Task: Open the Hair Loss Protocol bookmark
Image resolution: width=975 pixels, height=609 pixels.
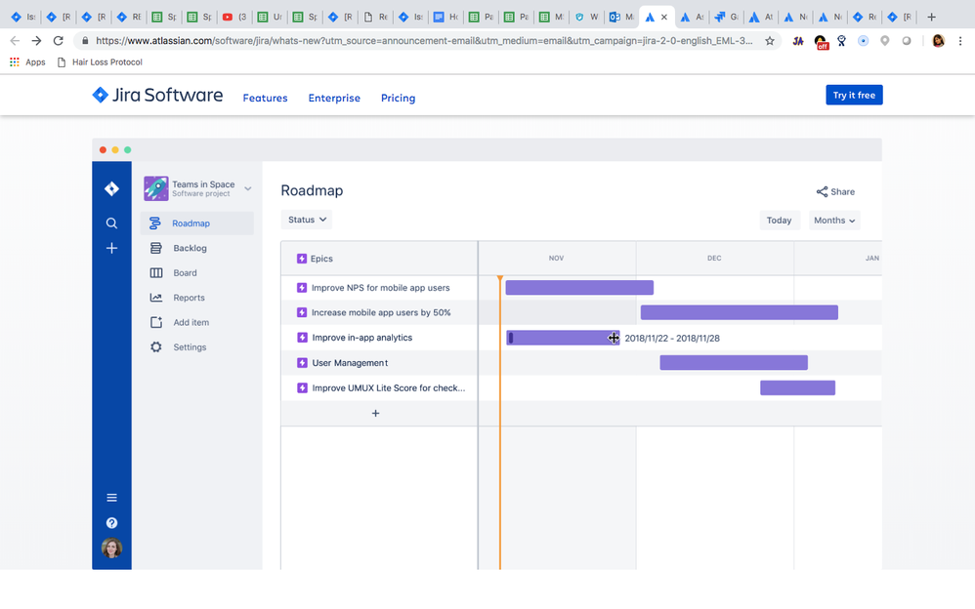Action: tap(100, 62)
